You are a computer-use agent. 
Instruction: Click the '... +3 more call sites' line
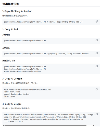tap(14, 122)
